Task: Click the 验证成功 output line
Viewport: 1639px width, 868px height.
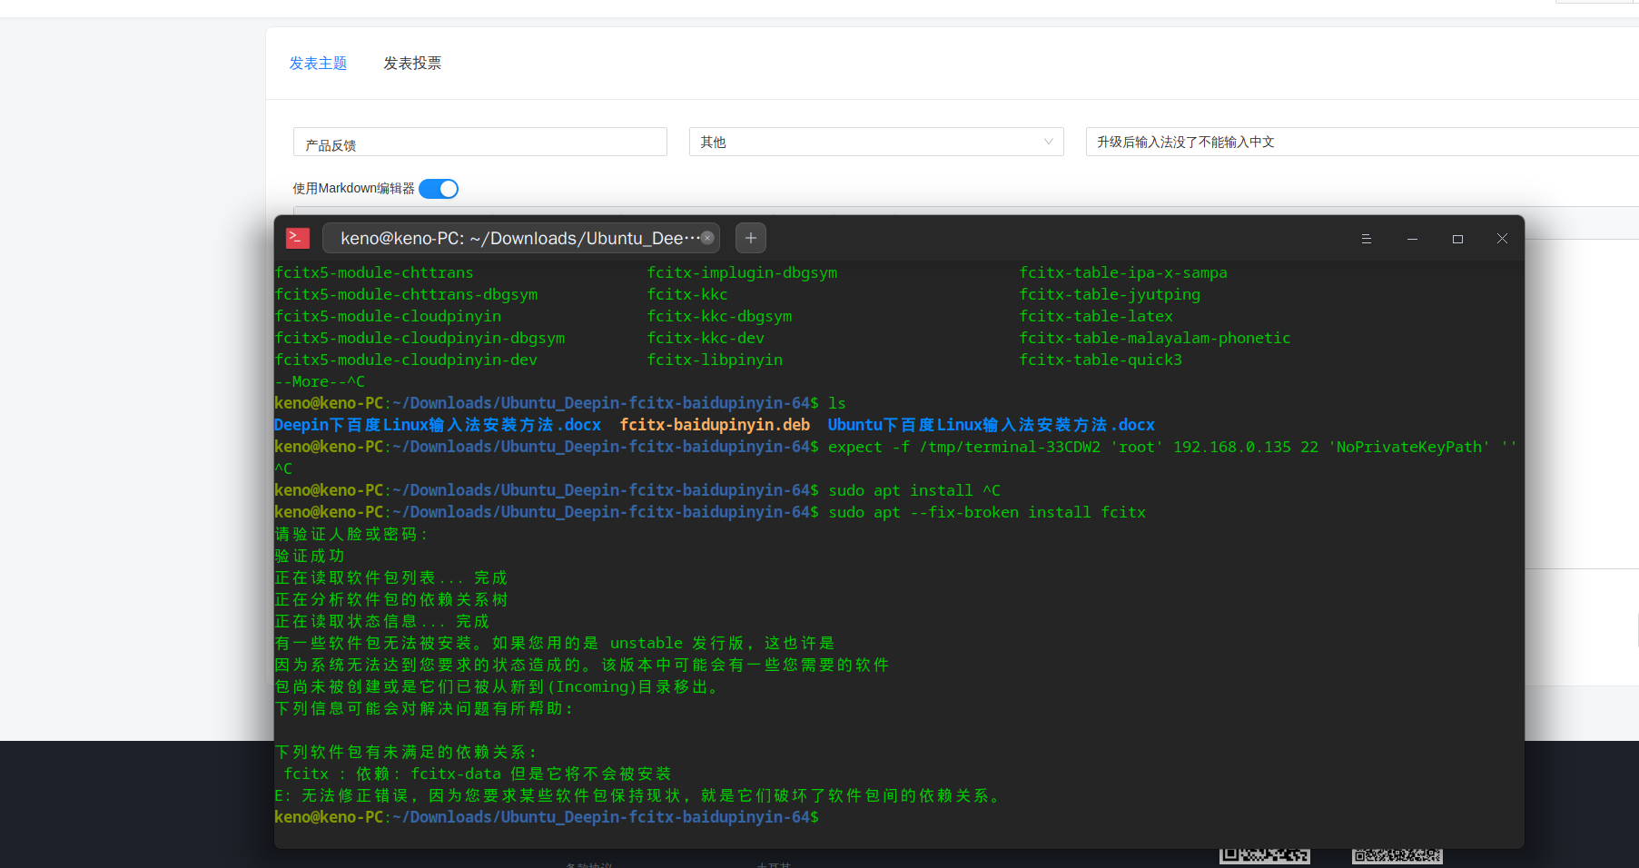Action: tap(310, 556)
